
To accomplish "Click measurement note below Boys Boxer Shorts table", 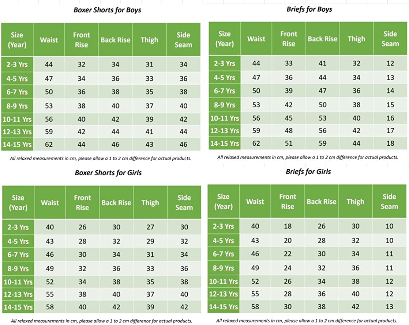I will [x=101, y=158].
